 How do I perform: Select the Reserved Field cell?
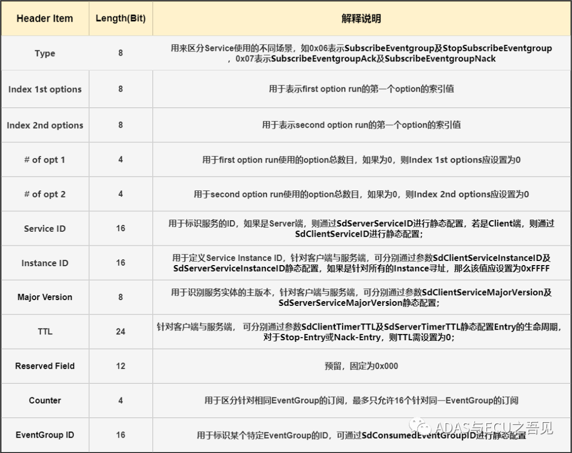point(44,366)
